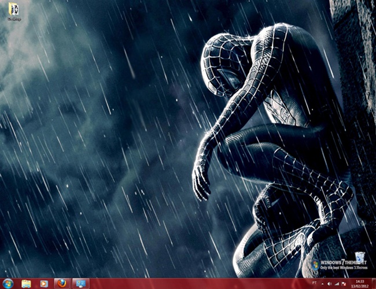Launch Windows Media Player from taskbar

tap(43, 284)
